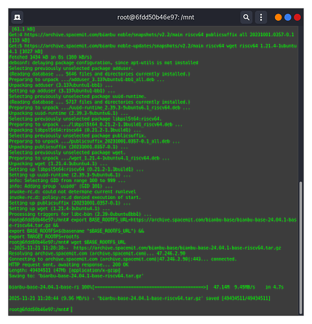Viewport: 312px width, 324px height.
Task: Click the 'Connecting to archive.spacemit.com' line
Action: (123, 259)
